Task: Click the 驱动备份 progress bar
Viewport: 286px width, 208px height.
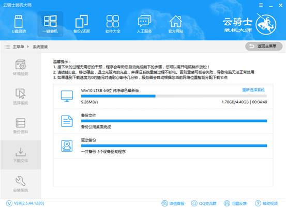Action: tap(174, 146)
